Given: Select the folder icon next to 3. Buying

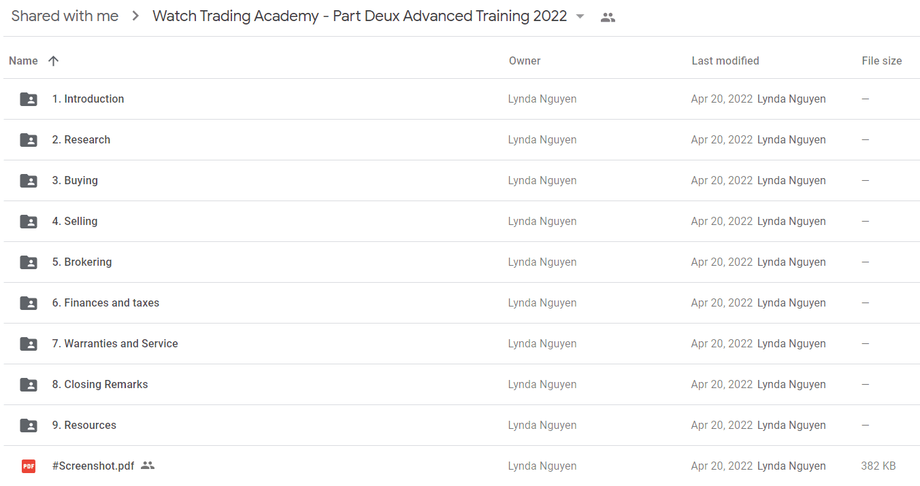Looking at the screenshot, I should 29,181.
